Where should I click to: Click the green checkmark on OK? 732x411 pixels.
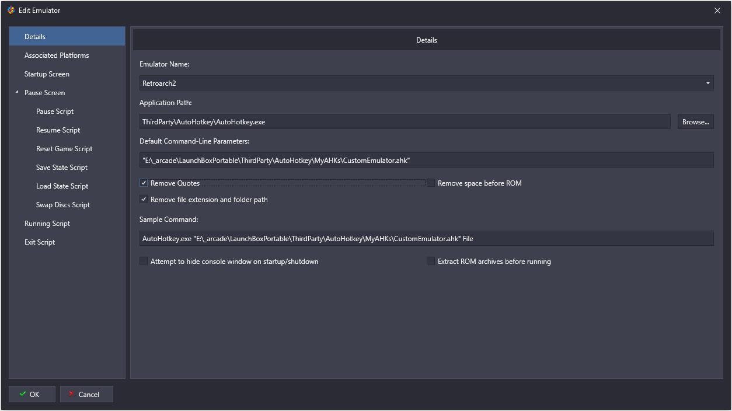point(23,394)
